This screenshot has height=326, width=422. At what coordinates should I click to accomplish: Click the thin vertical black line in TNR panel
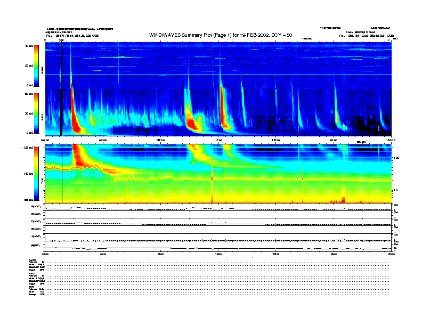coord(62,174)
